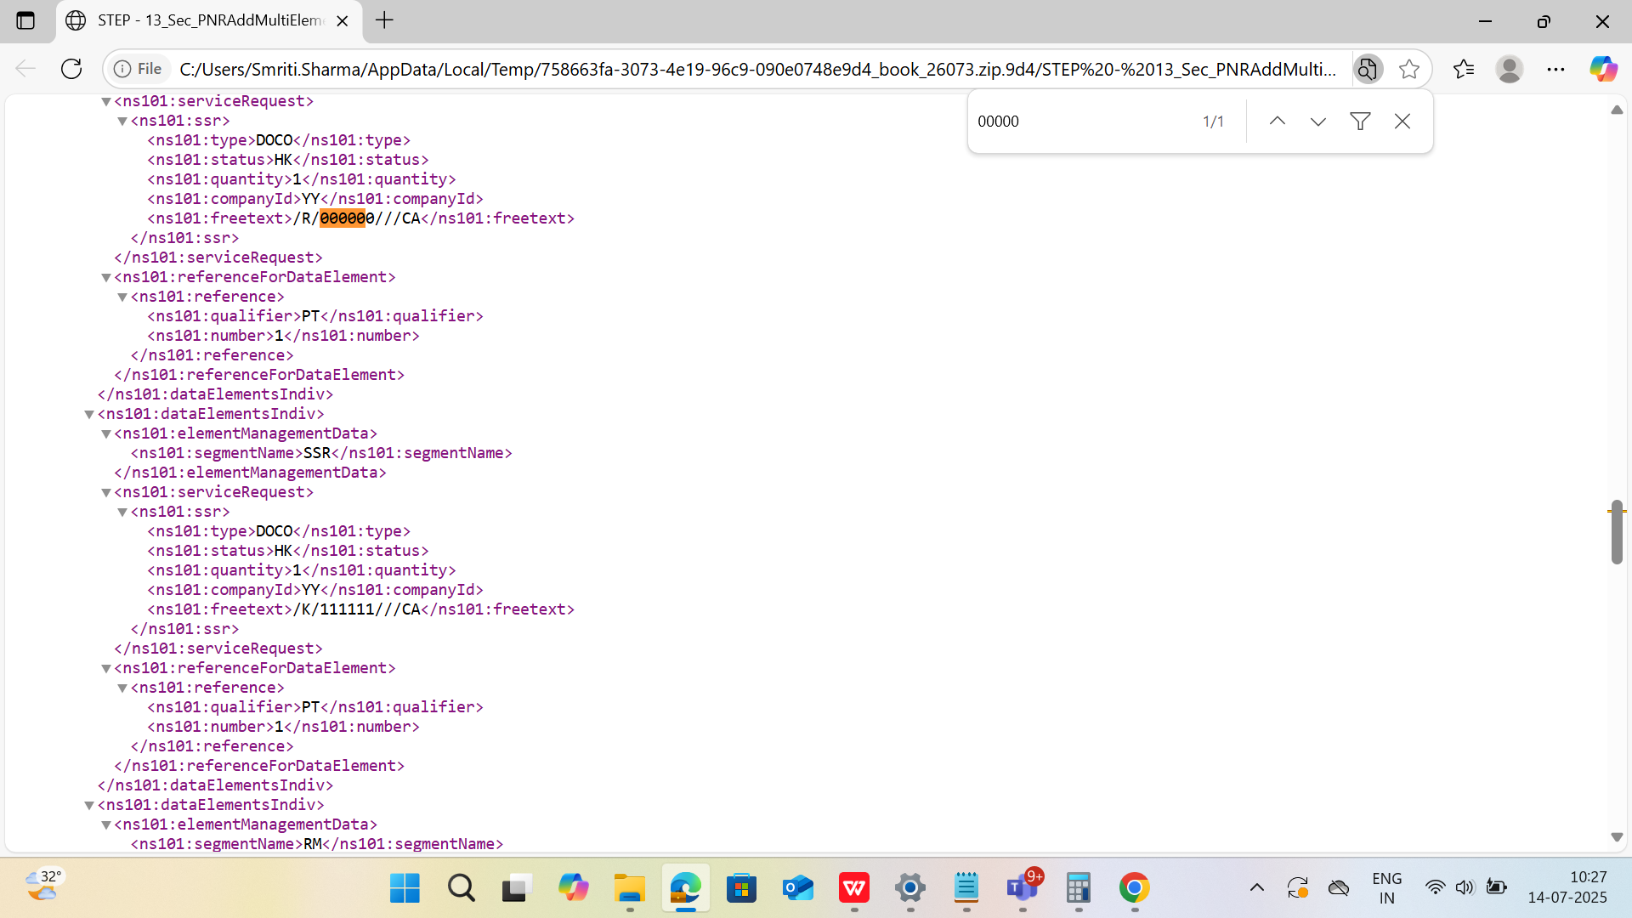Launch Copilot from the taskbar
1632x918 pixels.
click(573, 888)
